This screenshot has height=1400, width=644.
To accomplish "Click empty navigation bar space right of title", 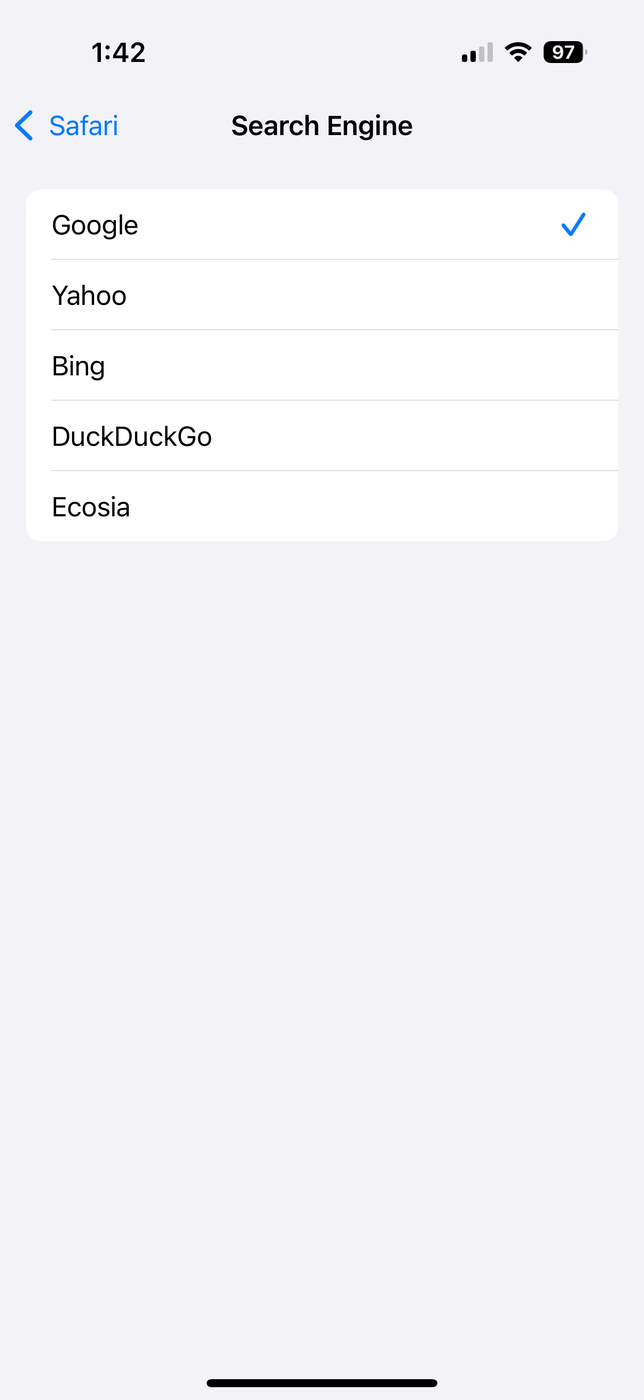I will pyautogui.click(x=527, y=126).
